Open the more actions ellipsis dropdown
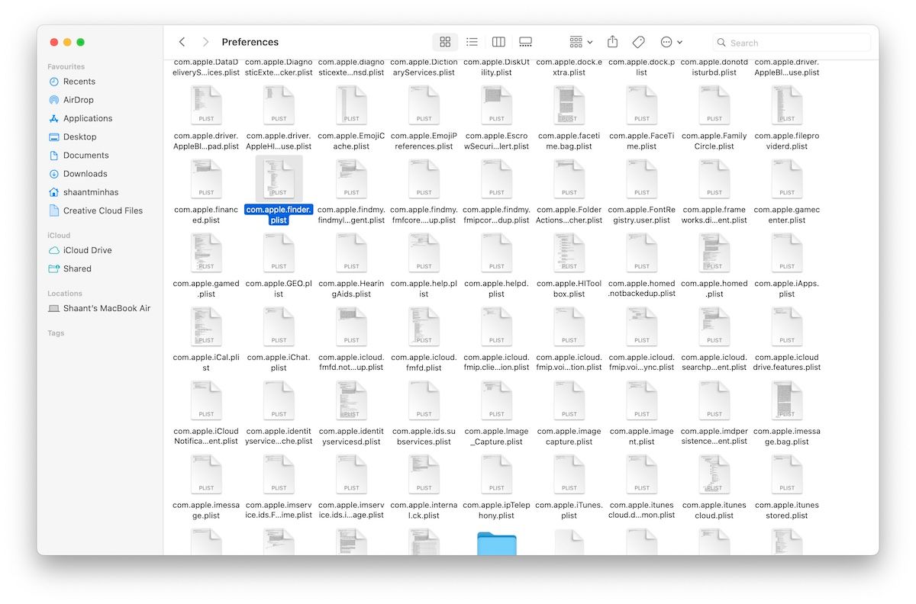 (x=668, y=42)
